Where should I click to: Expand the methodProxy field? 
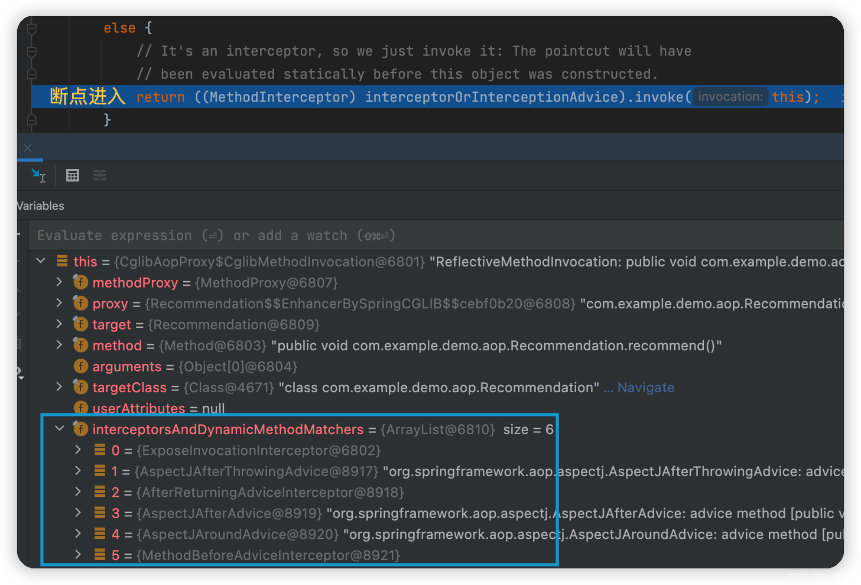point(59,282)
